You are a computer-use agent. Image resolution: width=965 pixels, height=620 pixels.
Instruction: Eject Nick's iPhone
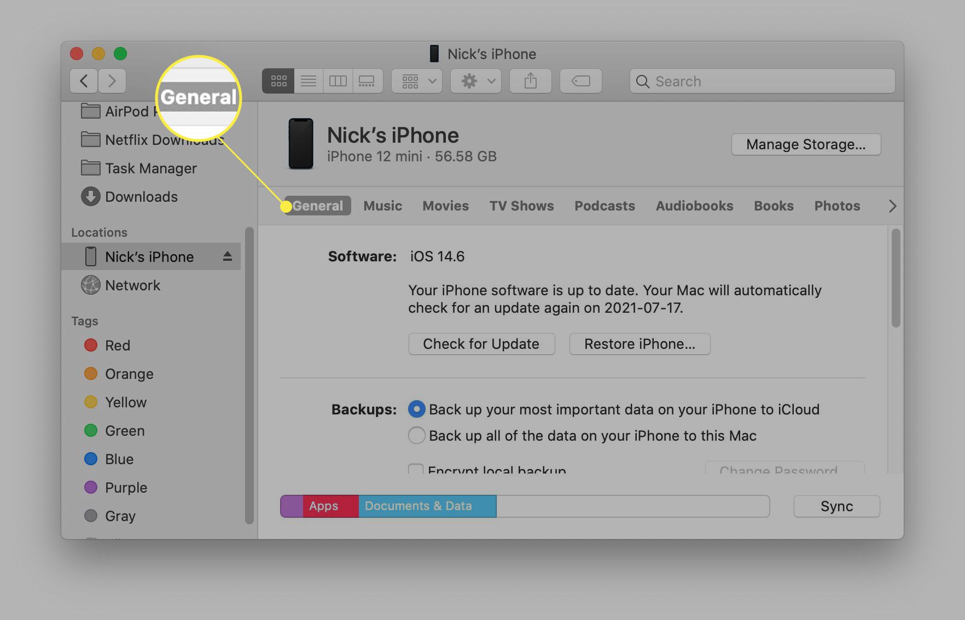(228, 256)
